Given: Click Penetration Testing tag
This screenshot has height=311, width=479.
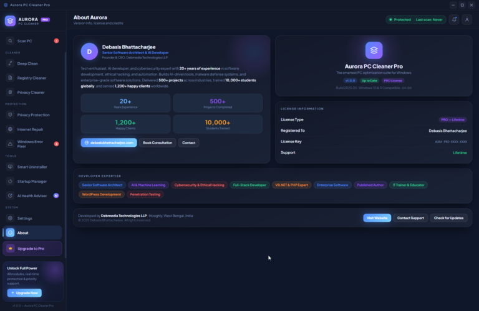Looking at the screenshot, I should coord(145,194).
